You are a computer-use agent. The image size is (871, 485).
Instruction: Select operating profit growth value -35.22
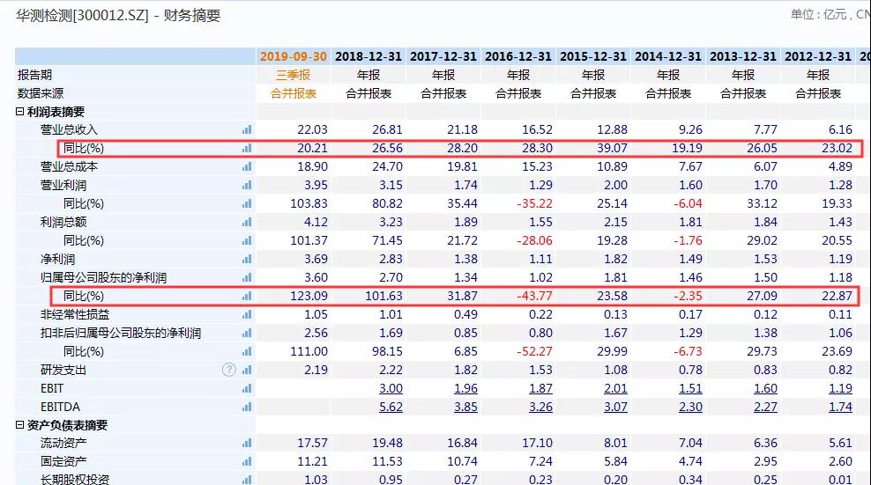[534, 203]
